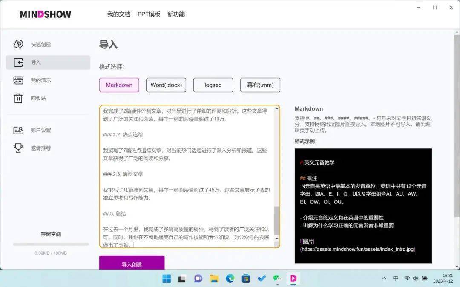Click the MINDSHOW logo
Viewport: 460px width, 287px height.
46,14
